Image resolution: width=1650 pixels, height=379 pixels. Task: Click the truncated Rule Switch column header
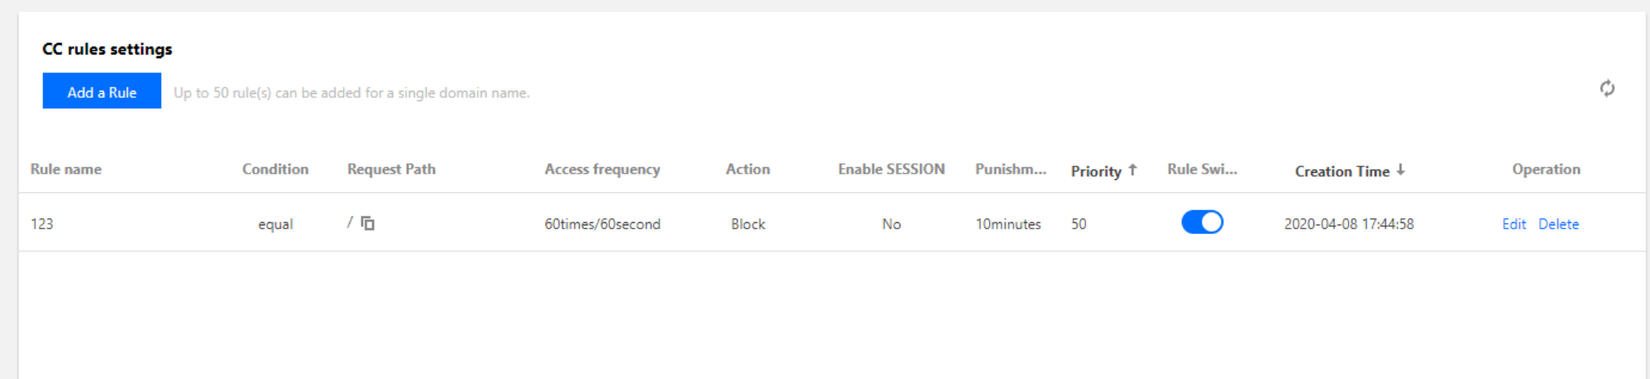[1202, 169]
